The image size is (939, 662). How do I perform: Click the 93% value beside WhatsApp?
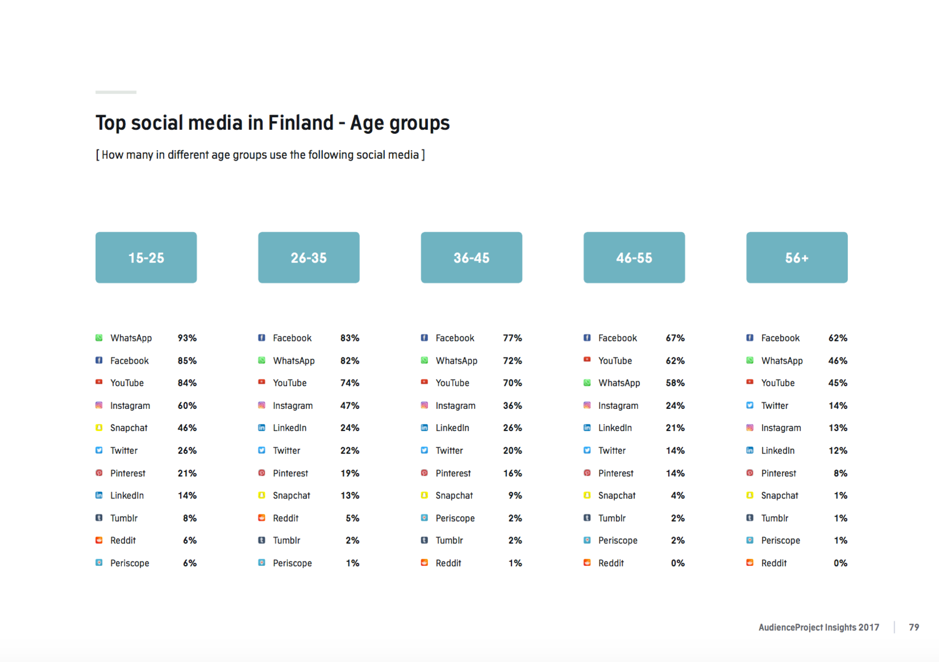pyautogui.click(x=187, y=338)
